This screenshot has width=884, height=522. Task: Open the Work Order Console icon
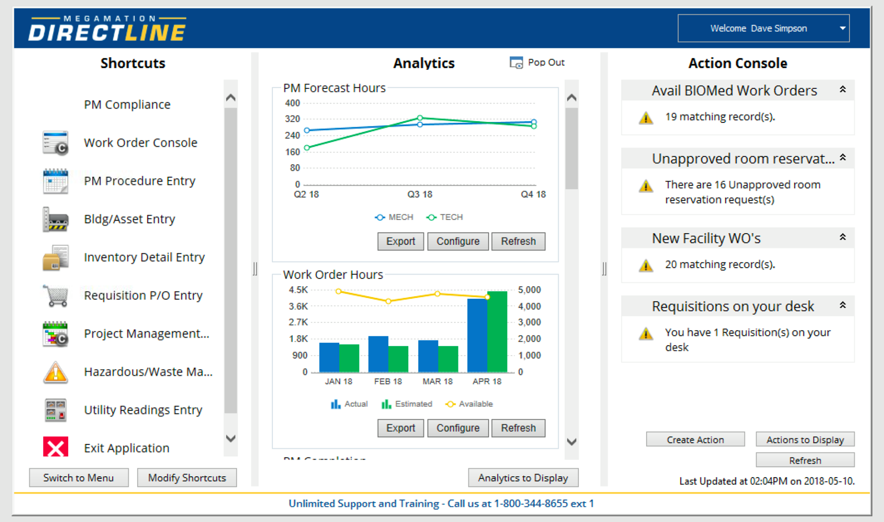point(55,142)
